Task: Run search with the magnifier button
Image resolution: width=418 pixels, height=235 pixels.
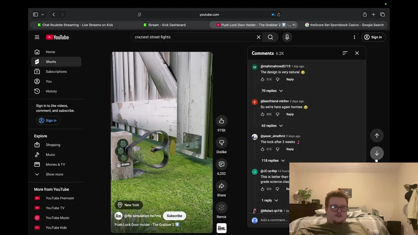Action: pos(270,37)
